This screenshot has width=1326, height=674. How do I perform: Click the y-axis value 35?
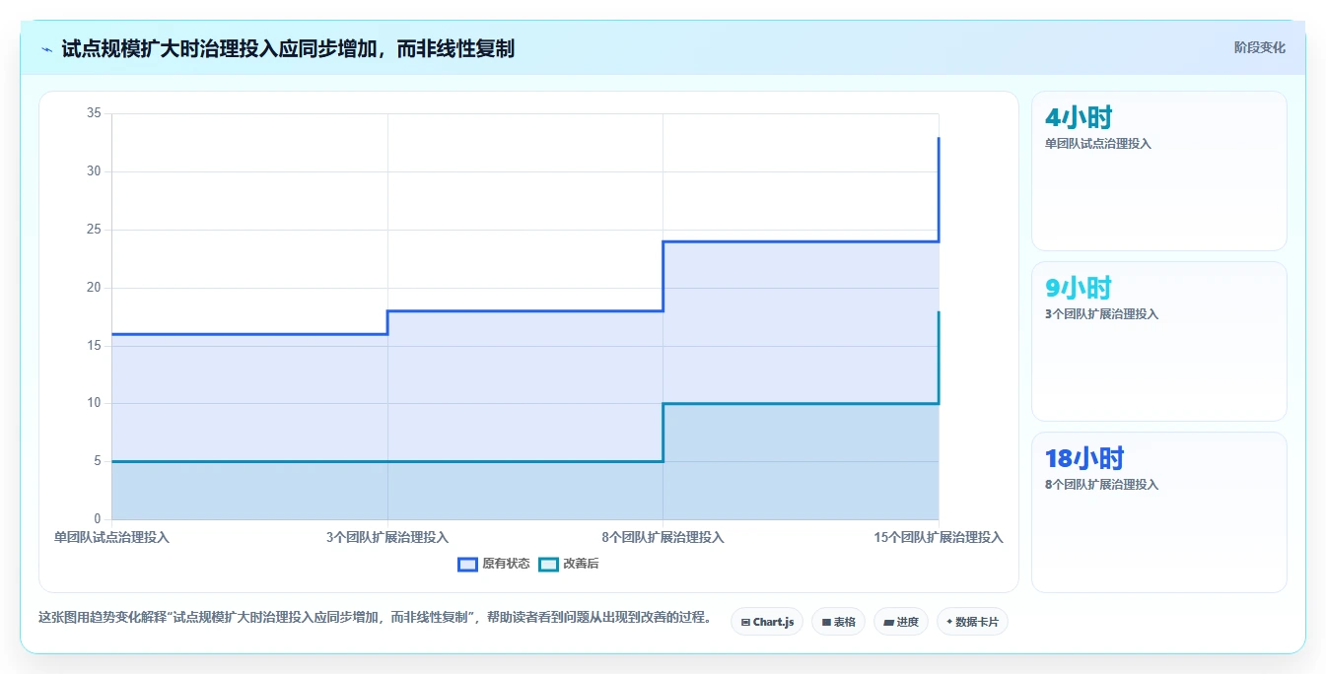click(x=94, y=113)
